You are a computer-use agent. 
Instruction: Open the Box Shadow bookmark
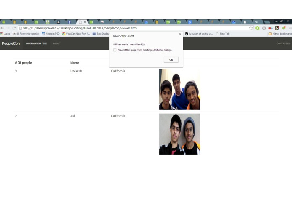click(101, 34)
